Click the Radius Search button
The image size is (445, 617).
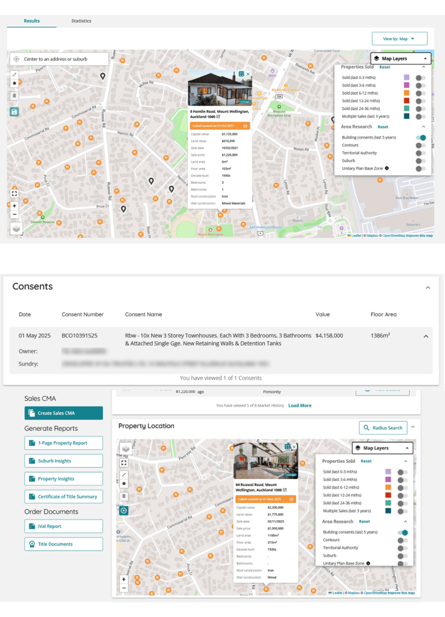click(383, 428)
